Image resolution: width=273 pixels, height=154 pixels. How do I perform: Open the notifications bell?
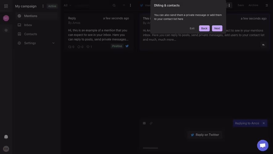[x=6, y=137]
